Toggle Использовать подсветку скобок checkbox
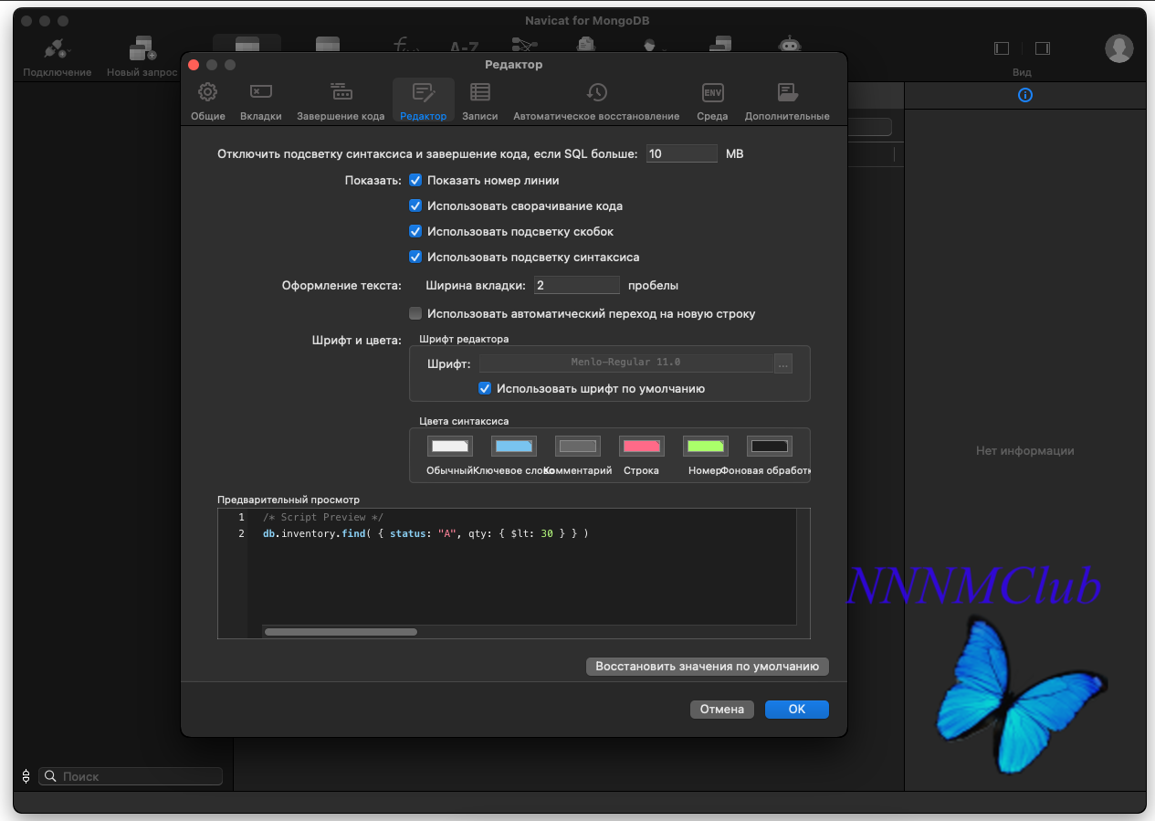Image resolution: width=1155 pixels, height=821 pixels. click(415, 231)
